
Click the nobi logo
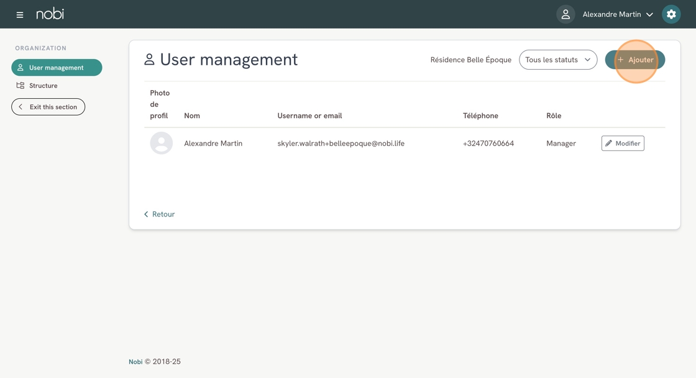50,14
